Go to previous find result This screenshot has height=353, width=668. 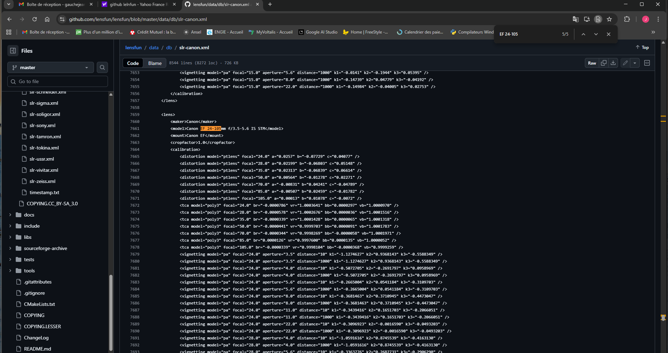(x=583, y=34)
